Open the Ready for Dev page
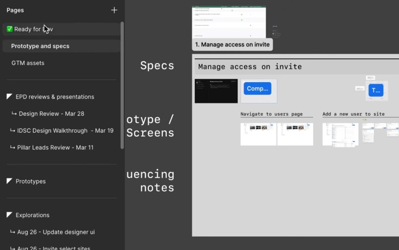Viewport: 399px width, 250px height. pyautogui.click(x=61, y=29)
